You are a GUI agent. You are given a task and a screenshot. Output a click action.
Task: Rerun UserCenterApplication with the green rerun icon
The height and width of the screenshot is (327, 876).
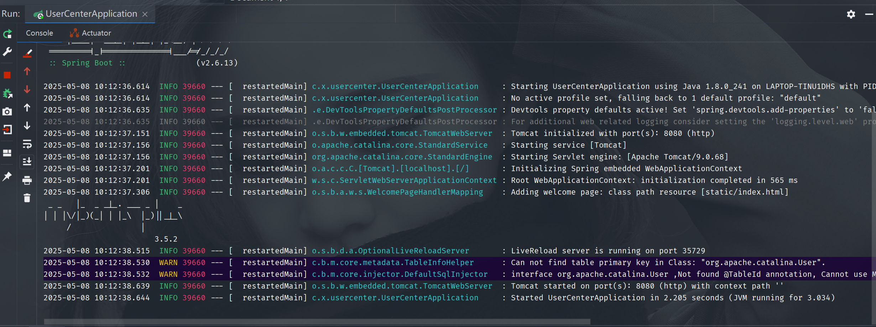pos(7,34)
